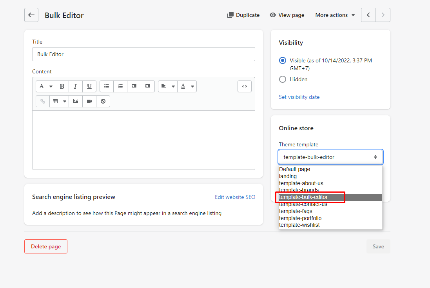Click into the Title input field

[x=143, y=54]
